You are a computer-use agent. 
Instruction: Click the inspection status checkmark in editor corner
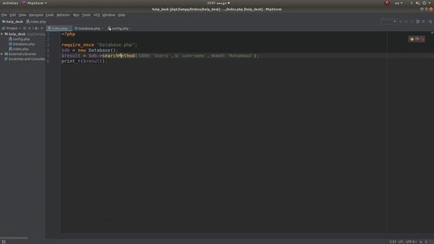pyautogui.click(x=432, y=33)
